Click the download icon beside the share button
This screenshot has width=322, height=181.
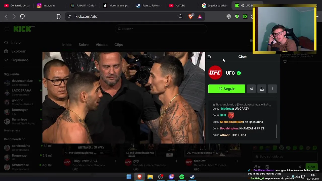(262, 89)
